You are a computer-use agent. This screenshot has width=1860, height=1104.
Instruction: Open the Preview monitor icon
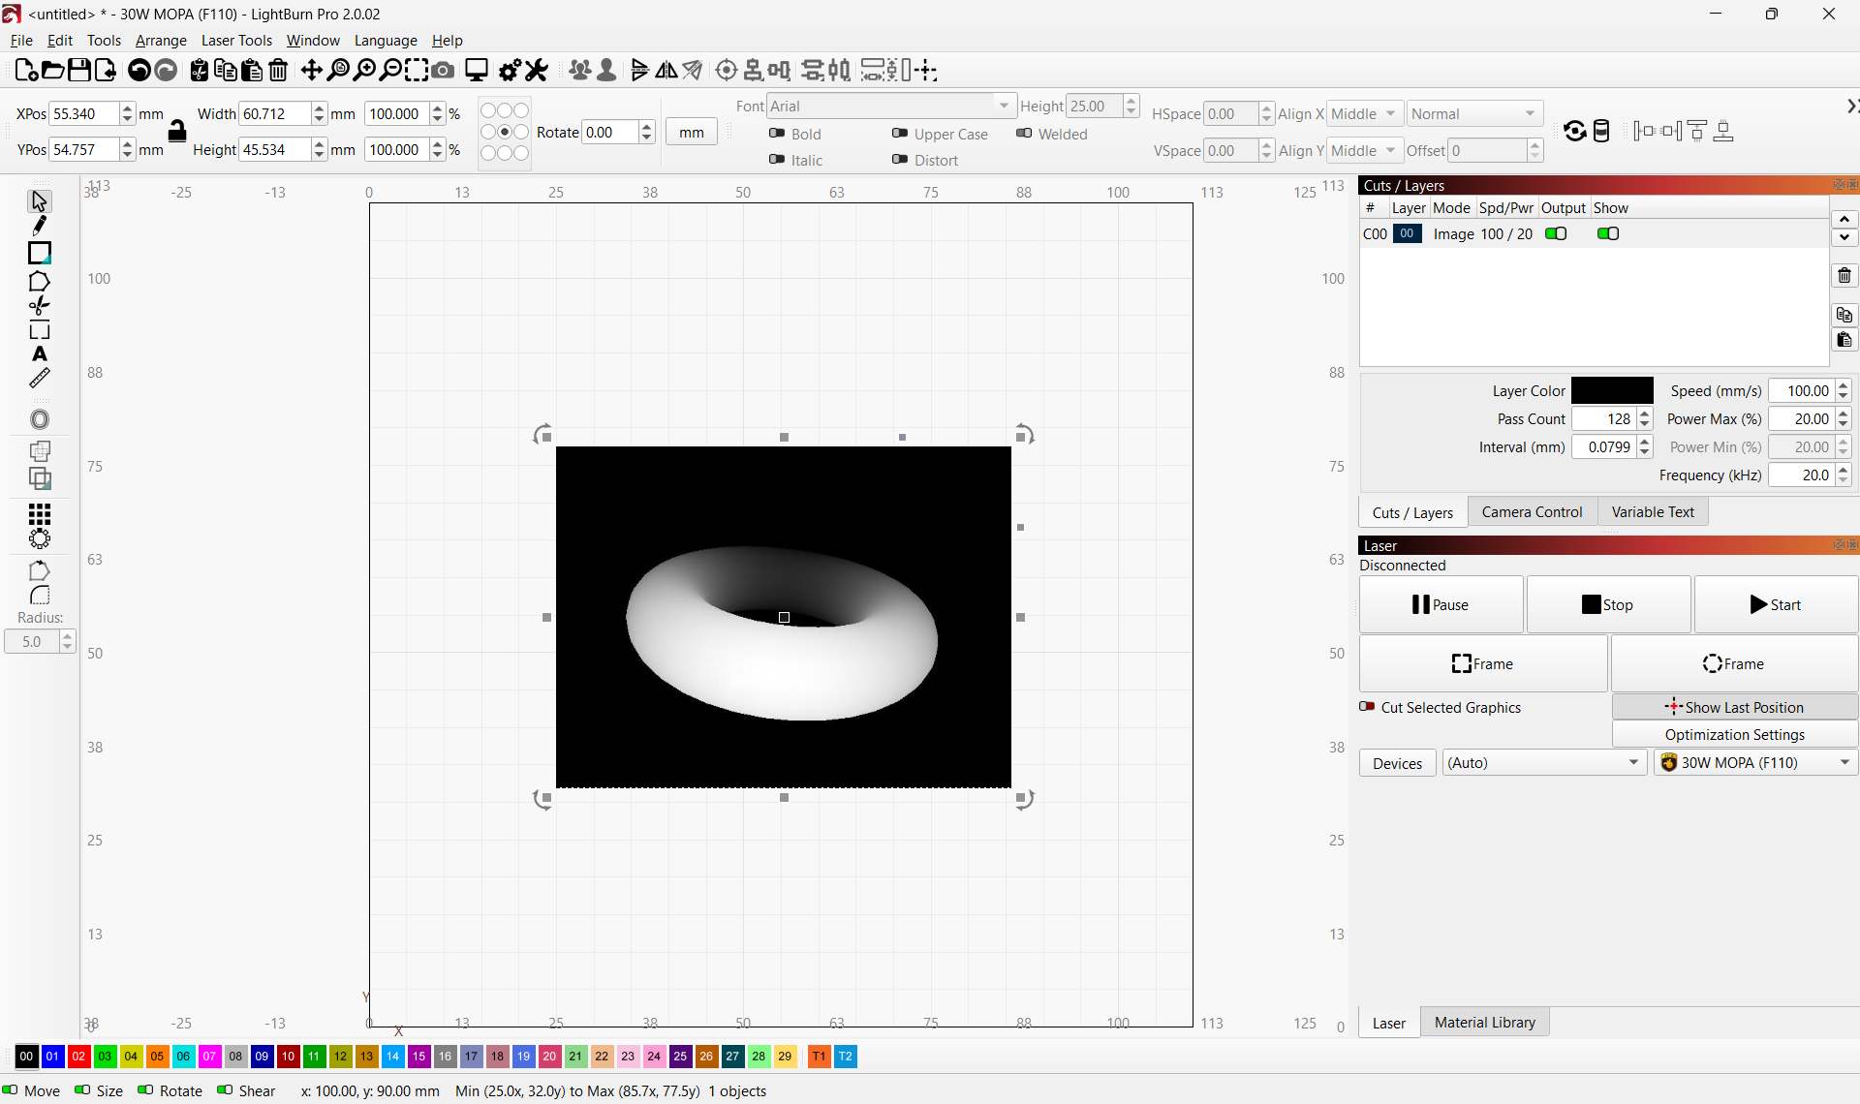pos(476,70)
